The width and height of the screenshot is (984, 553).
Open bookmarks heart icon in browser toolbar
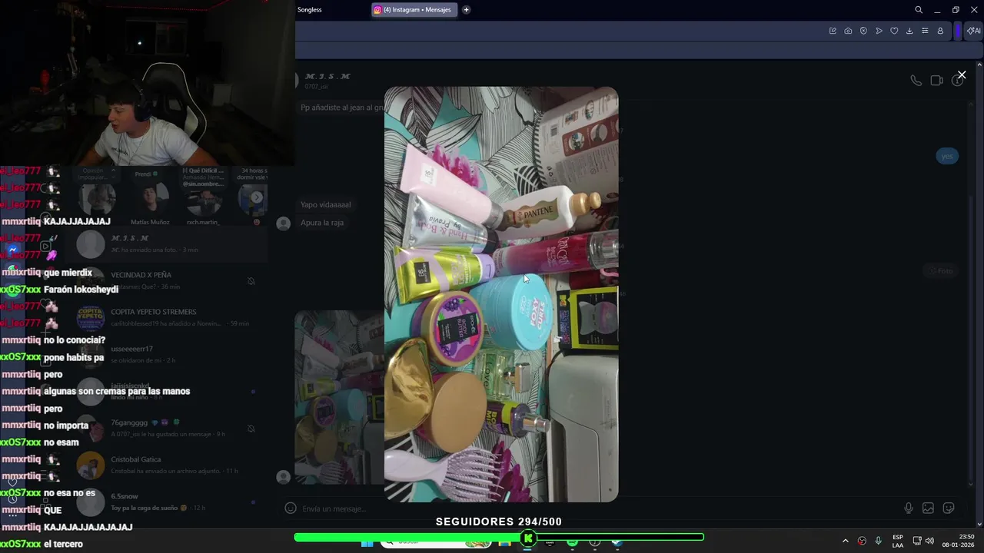point(894,31)
